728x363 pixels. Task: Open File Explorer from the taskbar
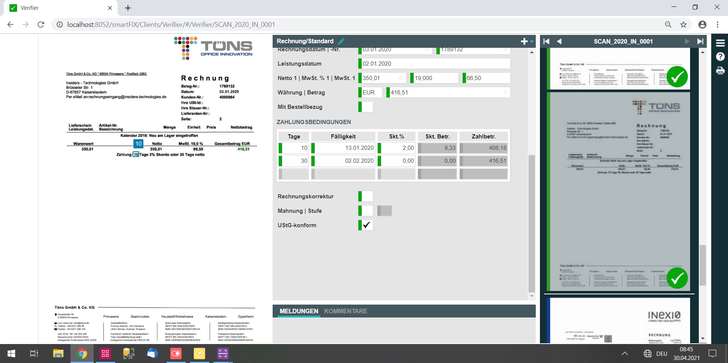(58, 354)
